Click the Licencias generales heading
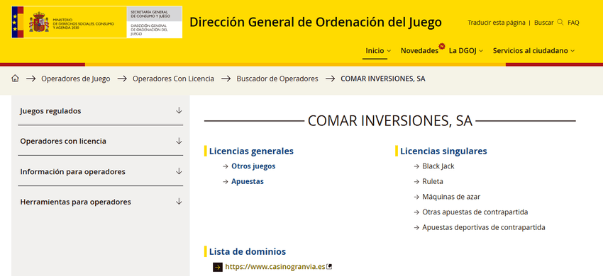This screenshot has width=603, height=276. [251, 151]
